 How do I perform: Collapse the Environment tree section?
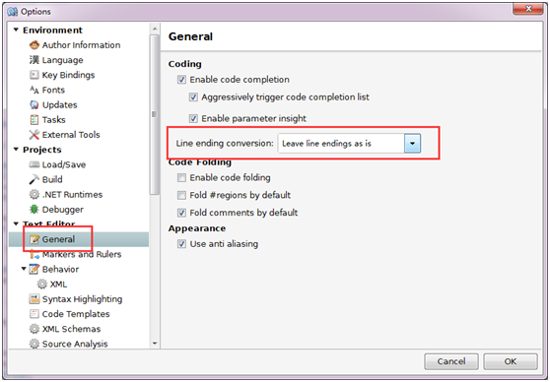pyautogui.click(x=16, y=31)
